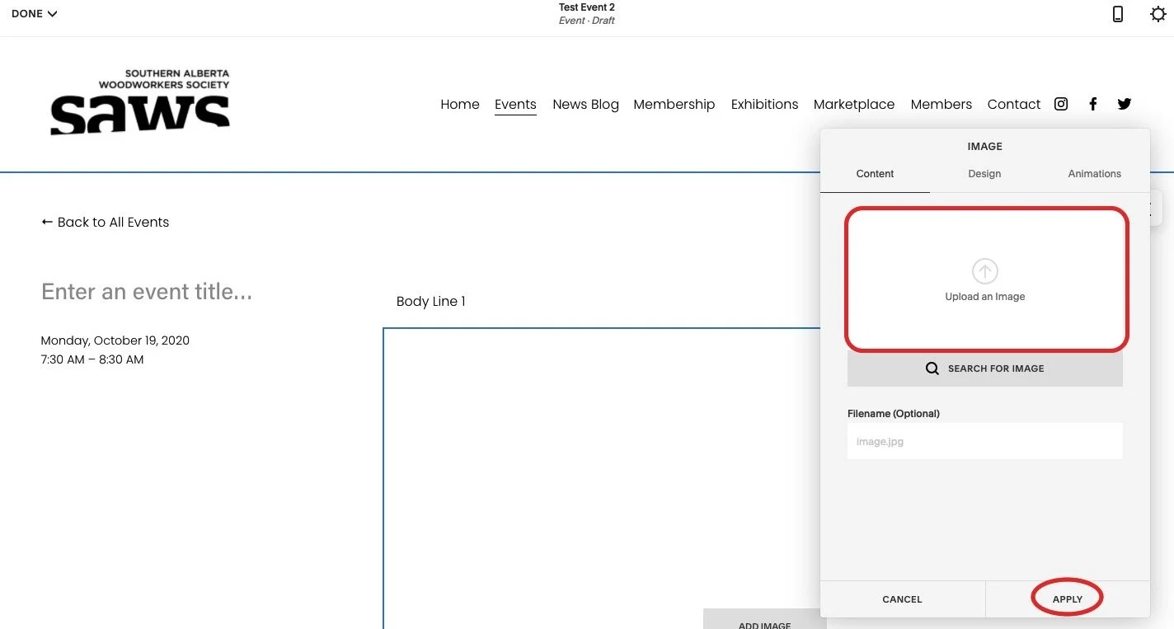
Task: Click the Filename (Optional) label
Action: 894,414
